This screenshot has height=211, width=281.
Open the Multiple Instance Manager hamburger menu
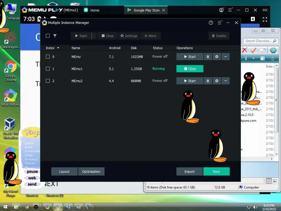(220, 23)
